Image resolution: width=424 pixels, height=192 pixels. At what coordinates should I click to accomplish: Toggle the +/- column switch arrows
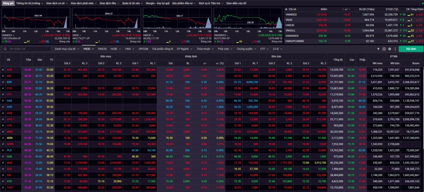click(346, 9)
